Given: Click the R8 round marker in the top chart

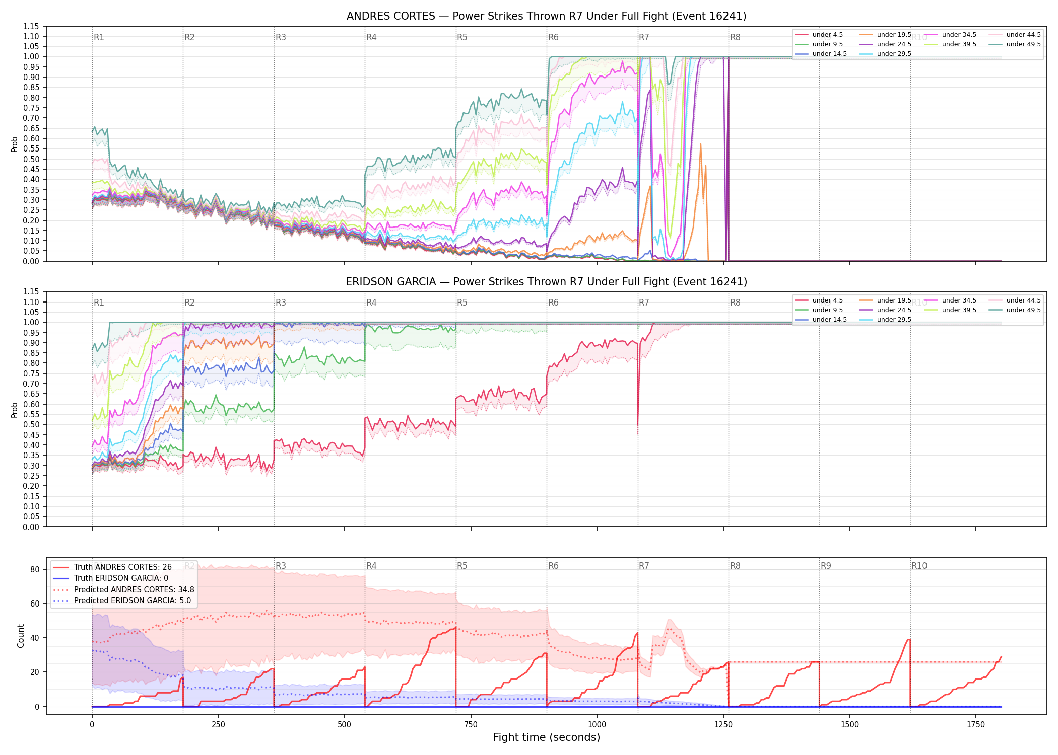Looking at the screenshot, I should 735,37.
